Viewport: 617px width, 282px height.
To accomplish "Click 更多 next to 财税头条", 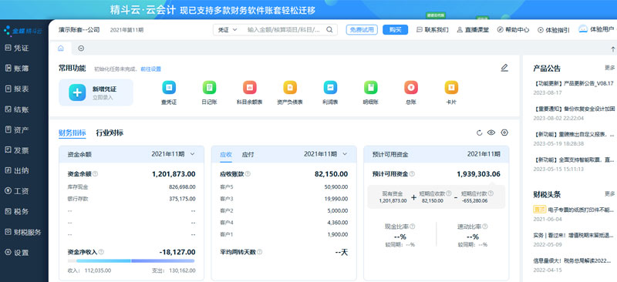I will 609,193.
